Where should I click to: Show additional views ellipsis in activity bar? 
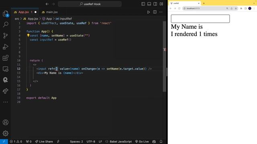(x=6, y=102)
